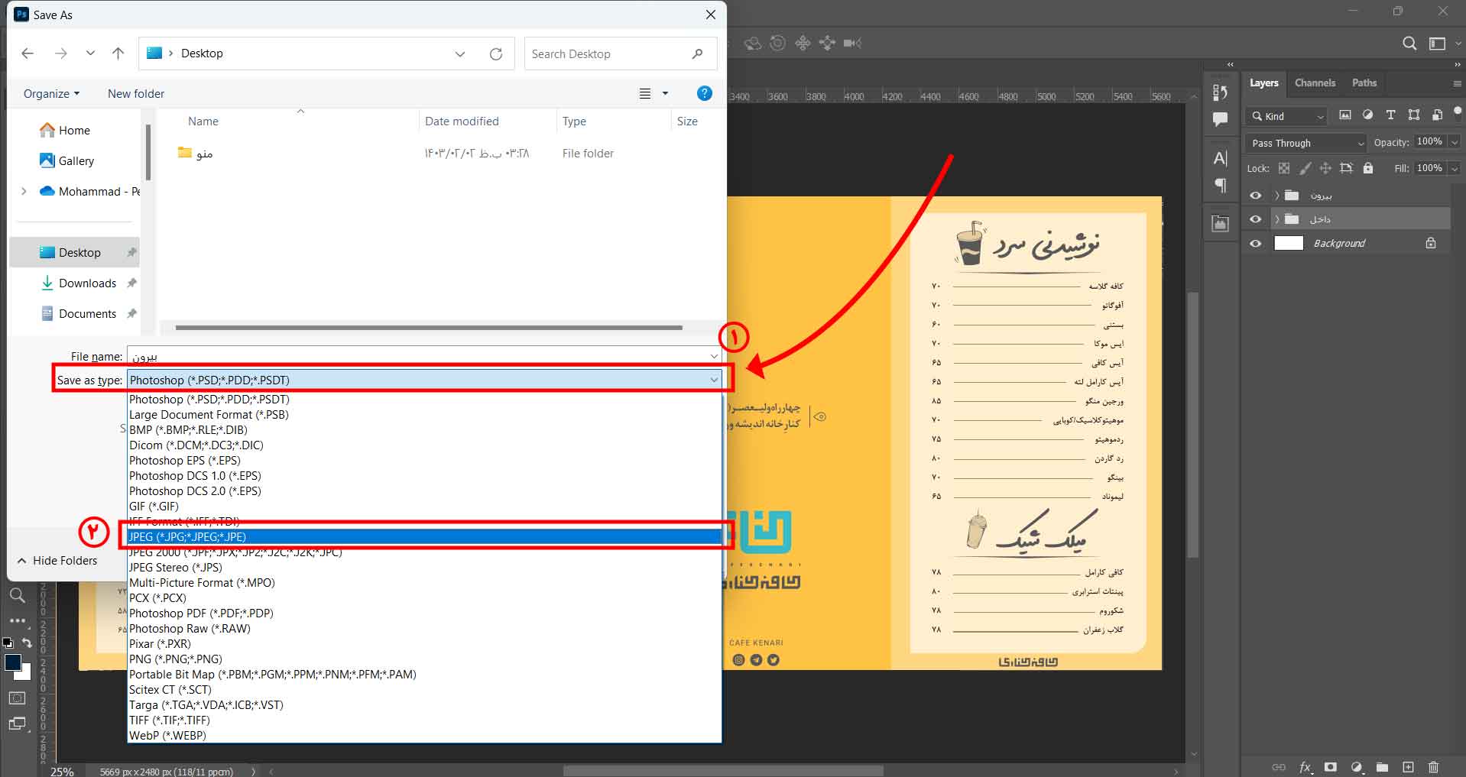Select JPEG (*.JPG;*.JPEG;*.JPE) format

424,536
